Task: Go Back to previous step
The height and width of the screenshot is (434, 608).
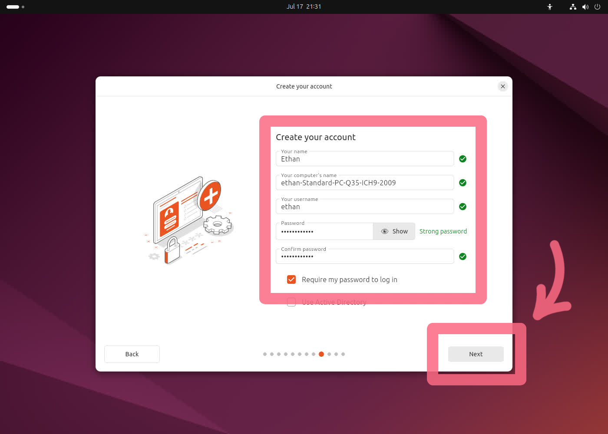Action: coord(132,354)
